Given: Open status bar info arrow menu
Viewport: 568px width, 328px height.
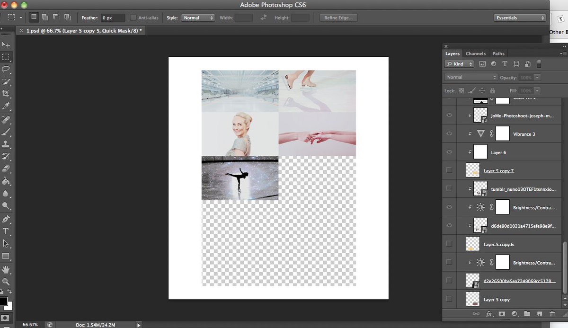Looking at the screenshot, I should 139,325.
